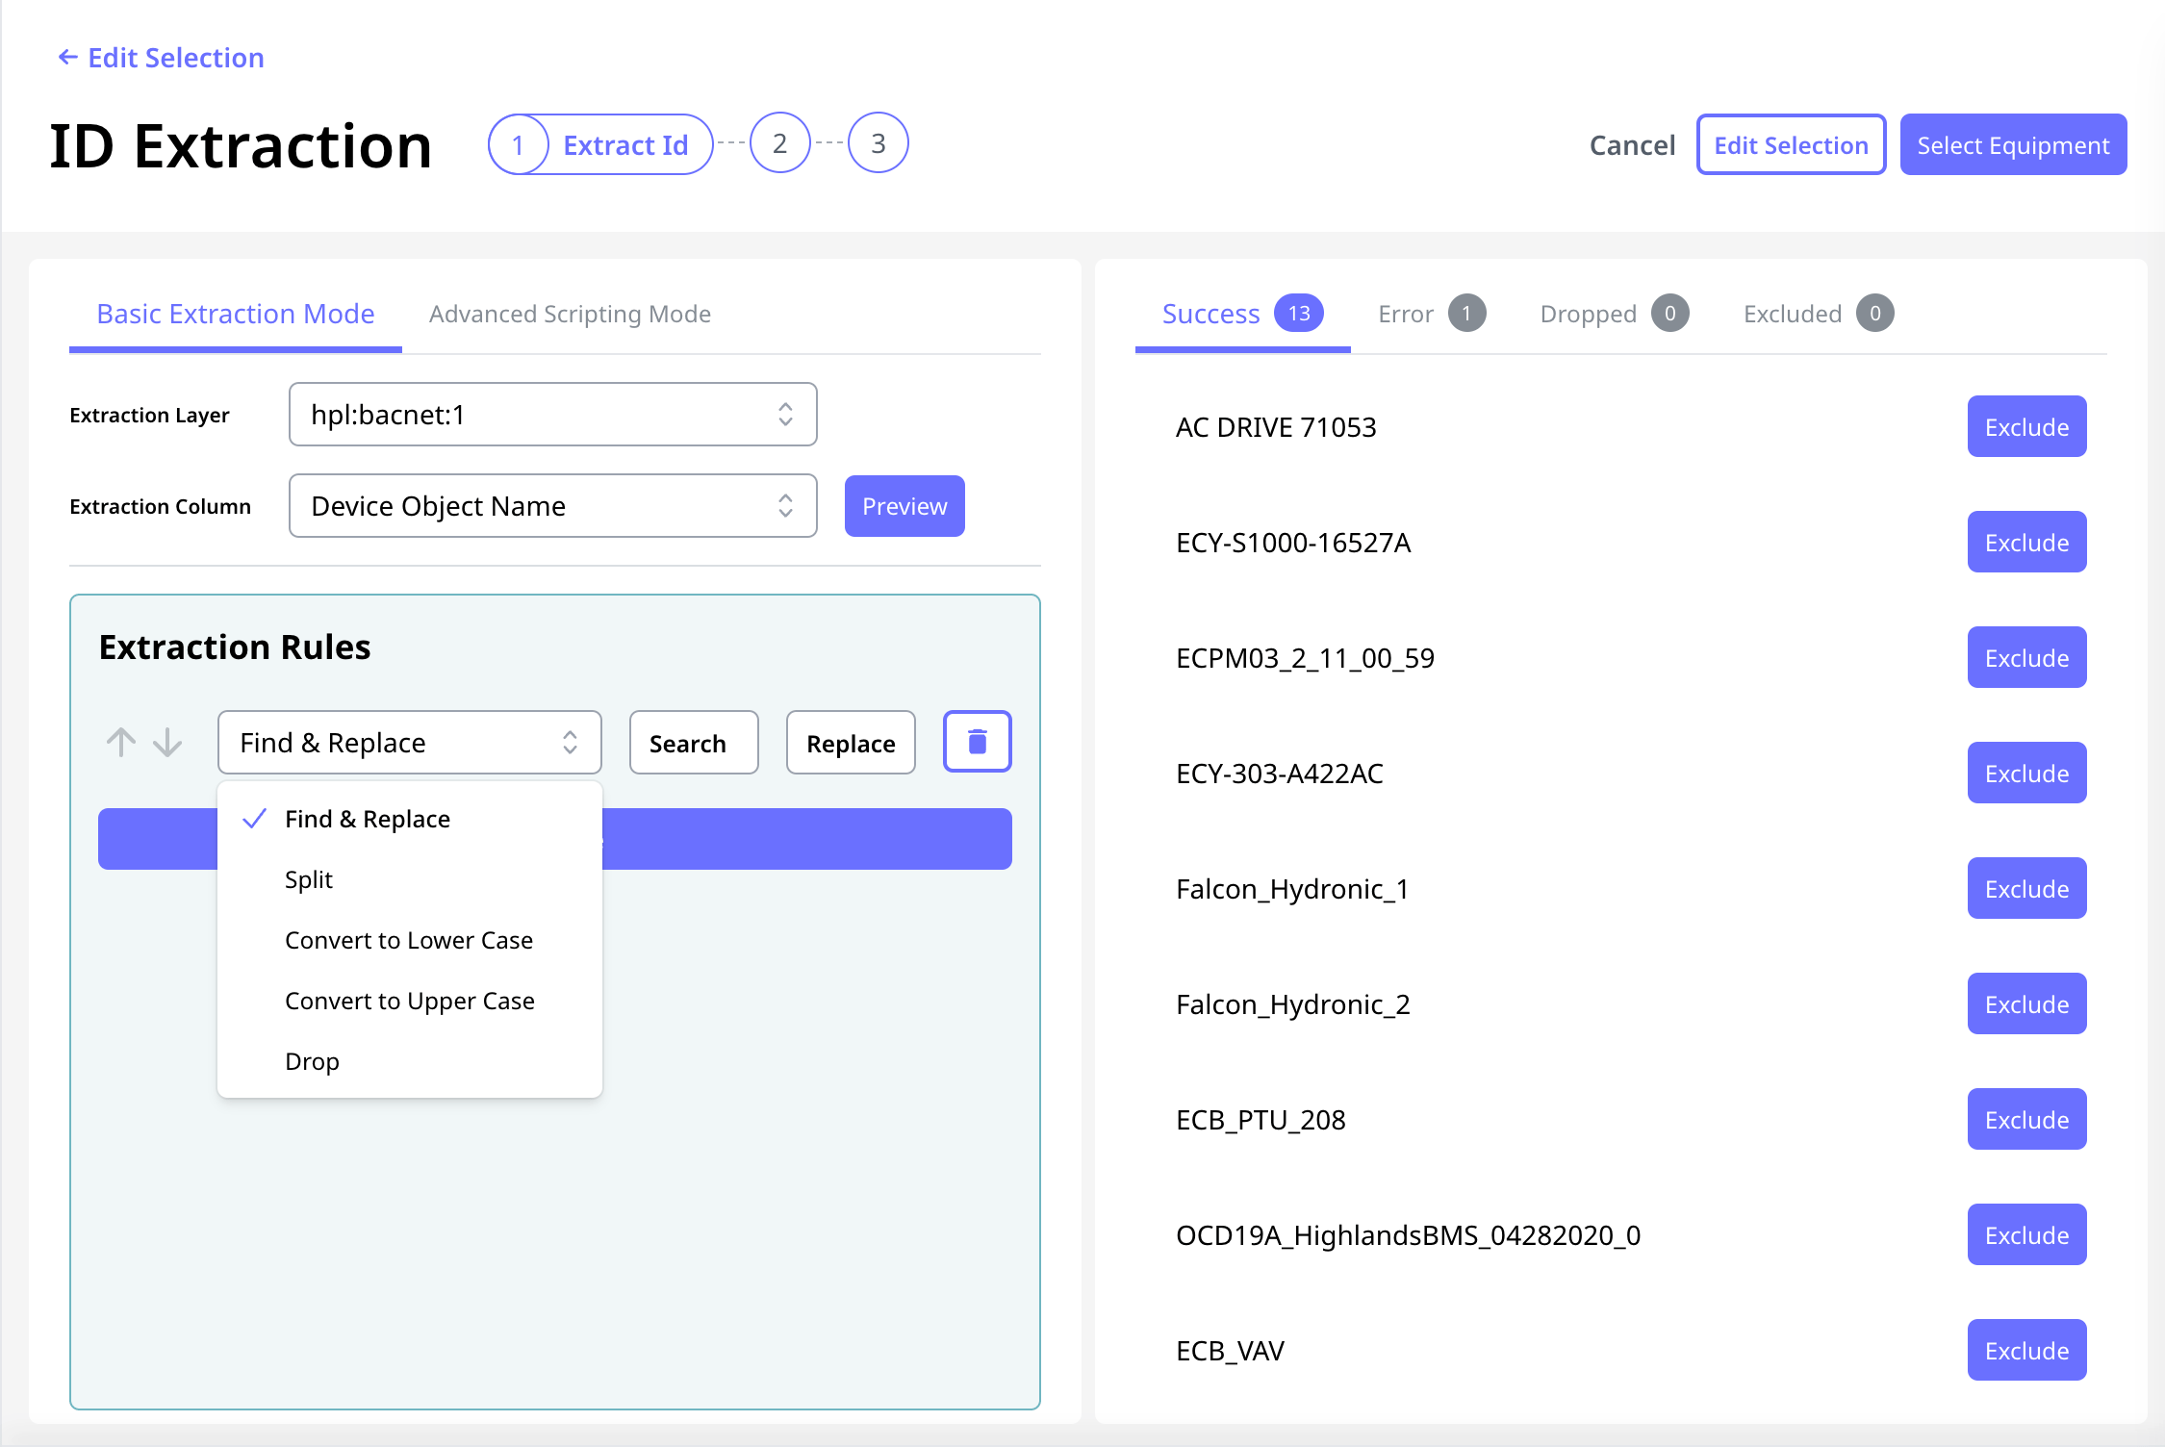Viewport: 2165px width, 1447px height.
Task: Click the Search input field
Action: [x=694, y=743]
